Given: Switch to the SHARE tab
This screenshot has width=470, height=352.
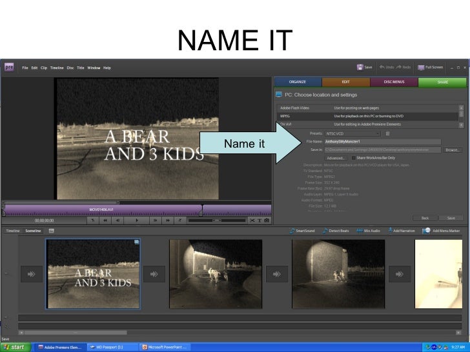Looking at the screenshot, I should pos(442,82).
